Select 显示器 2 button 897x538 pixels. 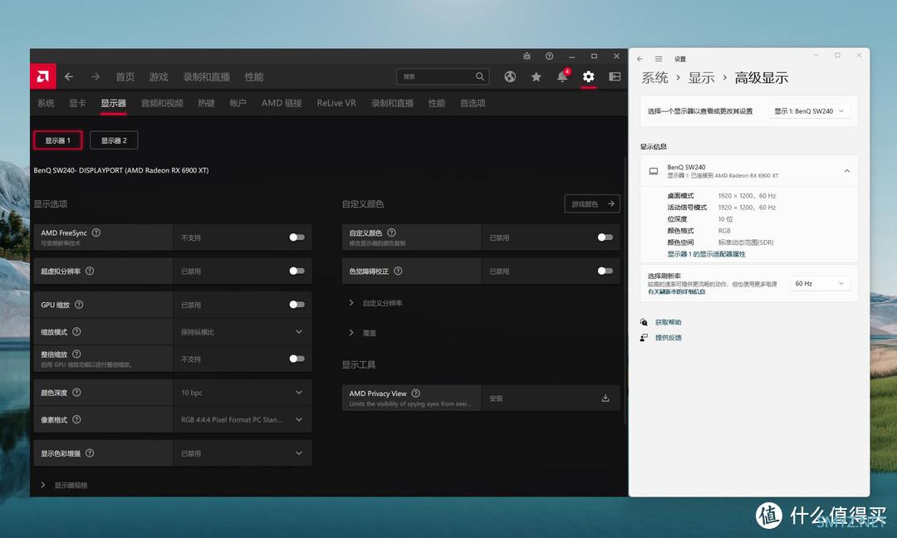tap(114, 140)
